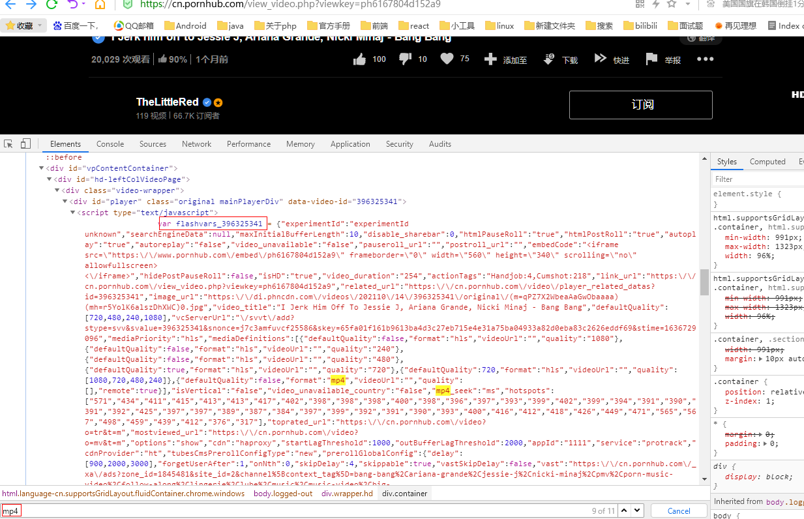Screen dimensions: 804x519
Task: Click the thumbs up icon showing 100
Action: pos(359,59)
